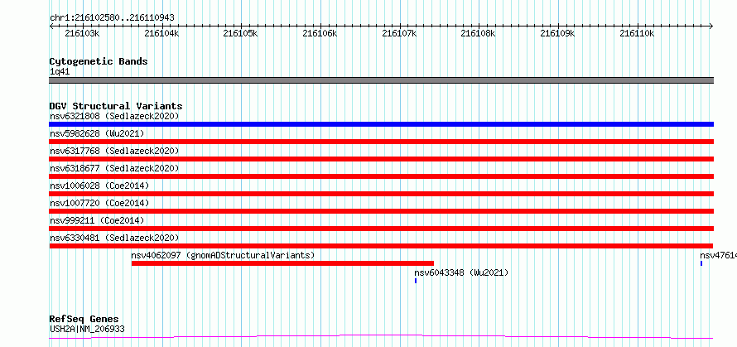Click the short red nsv4062097 variant bar

click(x=282, y=263)
